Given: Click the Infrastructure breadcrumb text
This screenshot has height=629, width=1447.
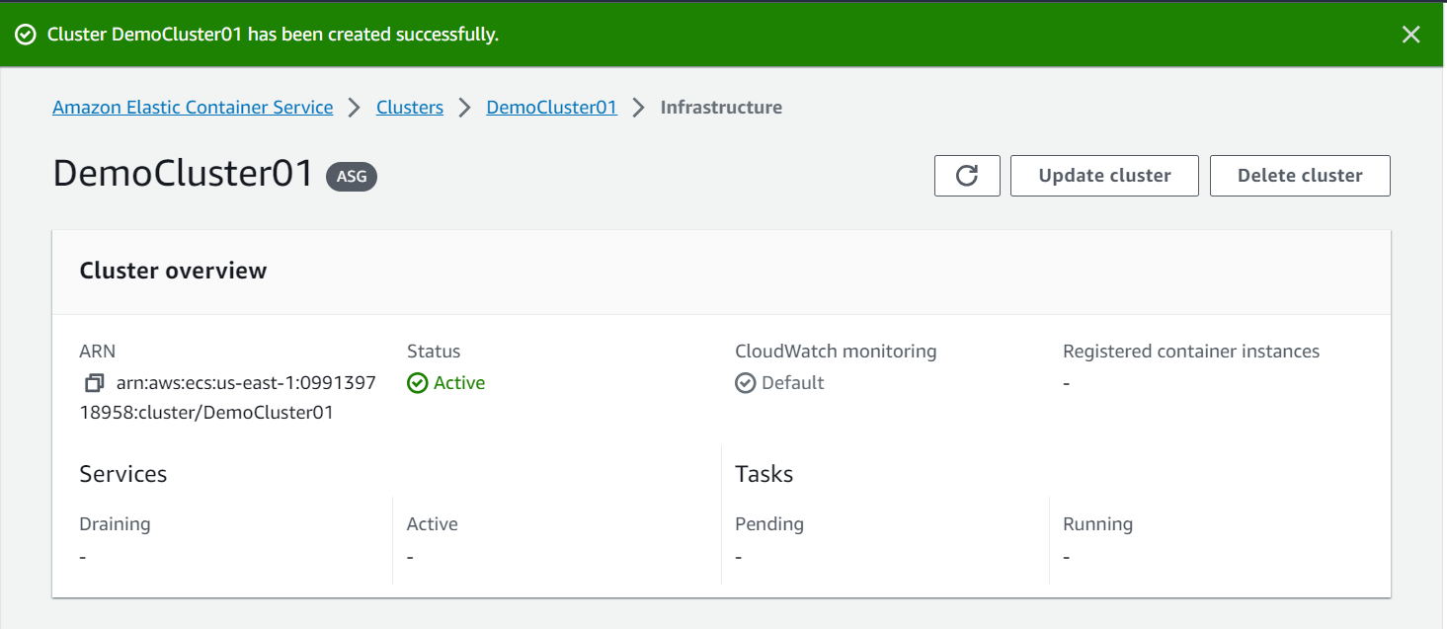Looking at the screenshot, I should [x=721, y=108].
